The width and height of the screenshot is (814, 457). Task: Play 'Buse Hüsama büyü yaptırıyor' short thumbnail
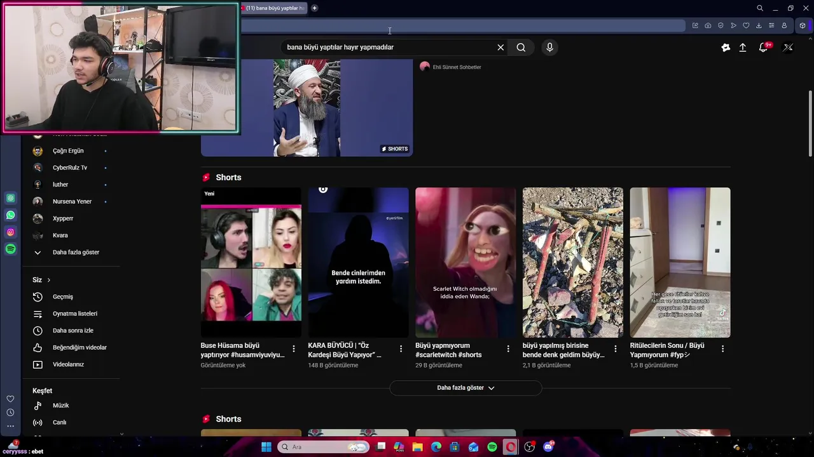click(x=251, y=262)
